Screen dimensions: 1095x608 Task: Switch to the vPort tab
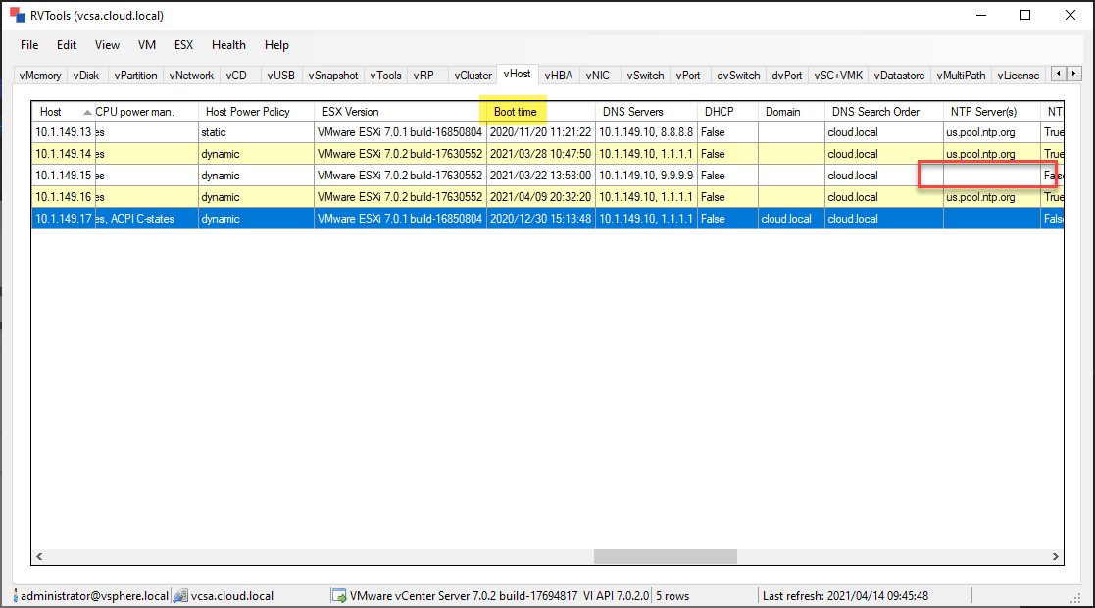click(688, 76)
